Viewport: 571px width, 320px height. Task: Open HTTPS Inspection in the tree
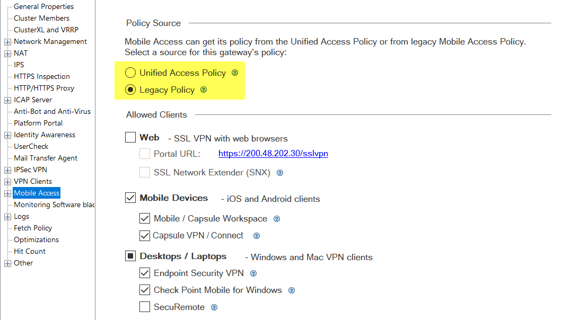pyautogui.click(x=42, y=76)
